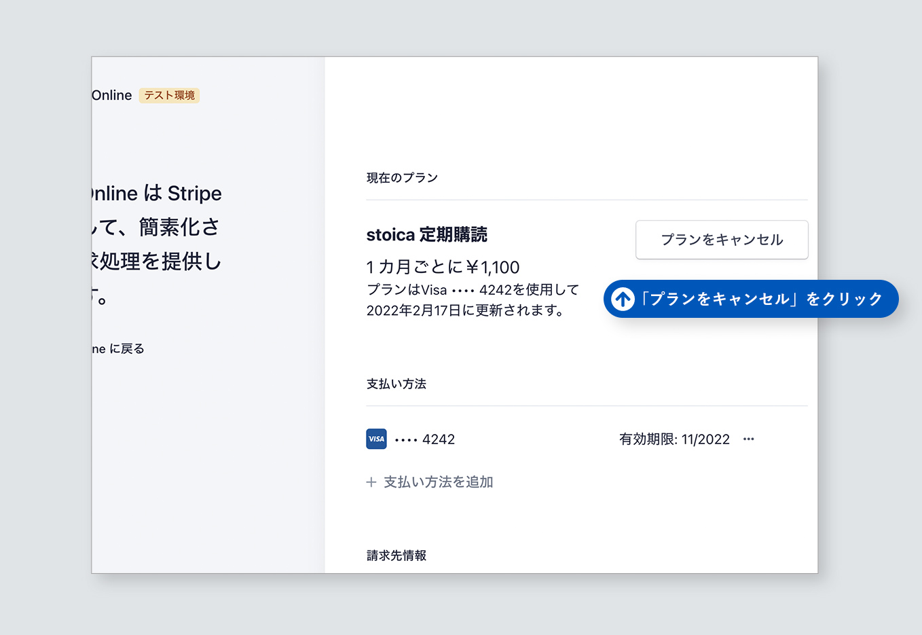
Task: Click the 支払い方法 section heading
Action: [x=397, y=384]
